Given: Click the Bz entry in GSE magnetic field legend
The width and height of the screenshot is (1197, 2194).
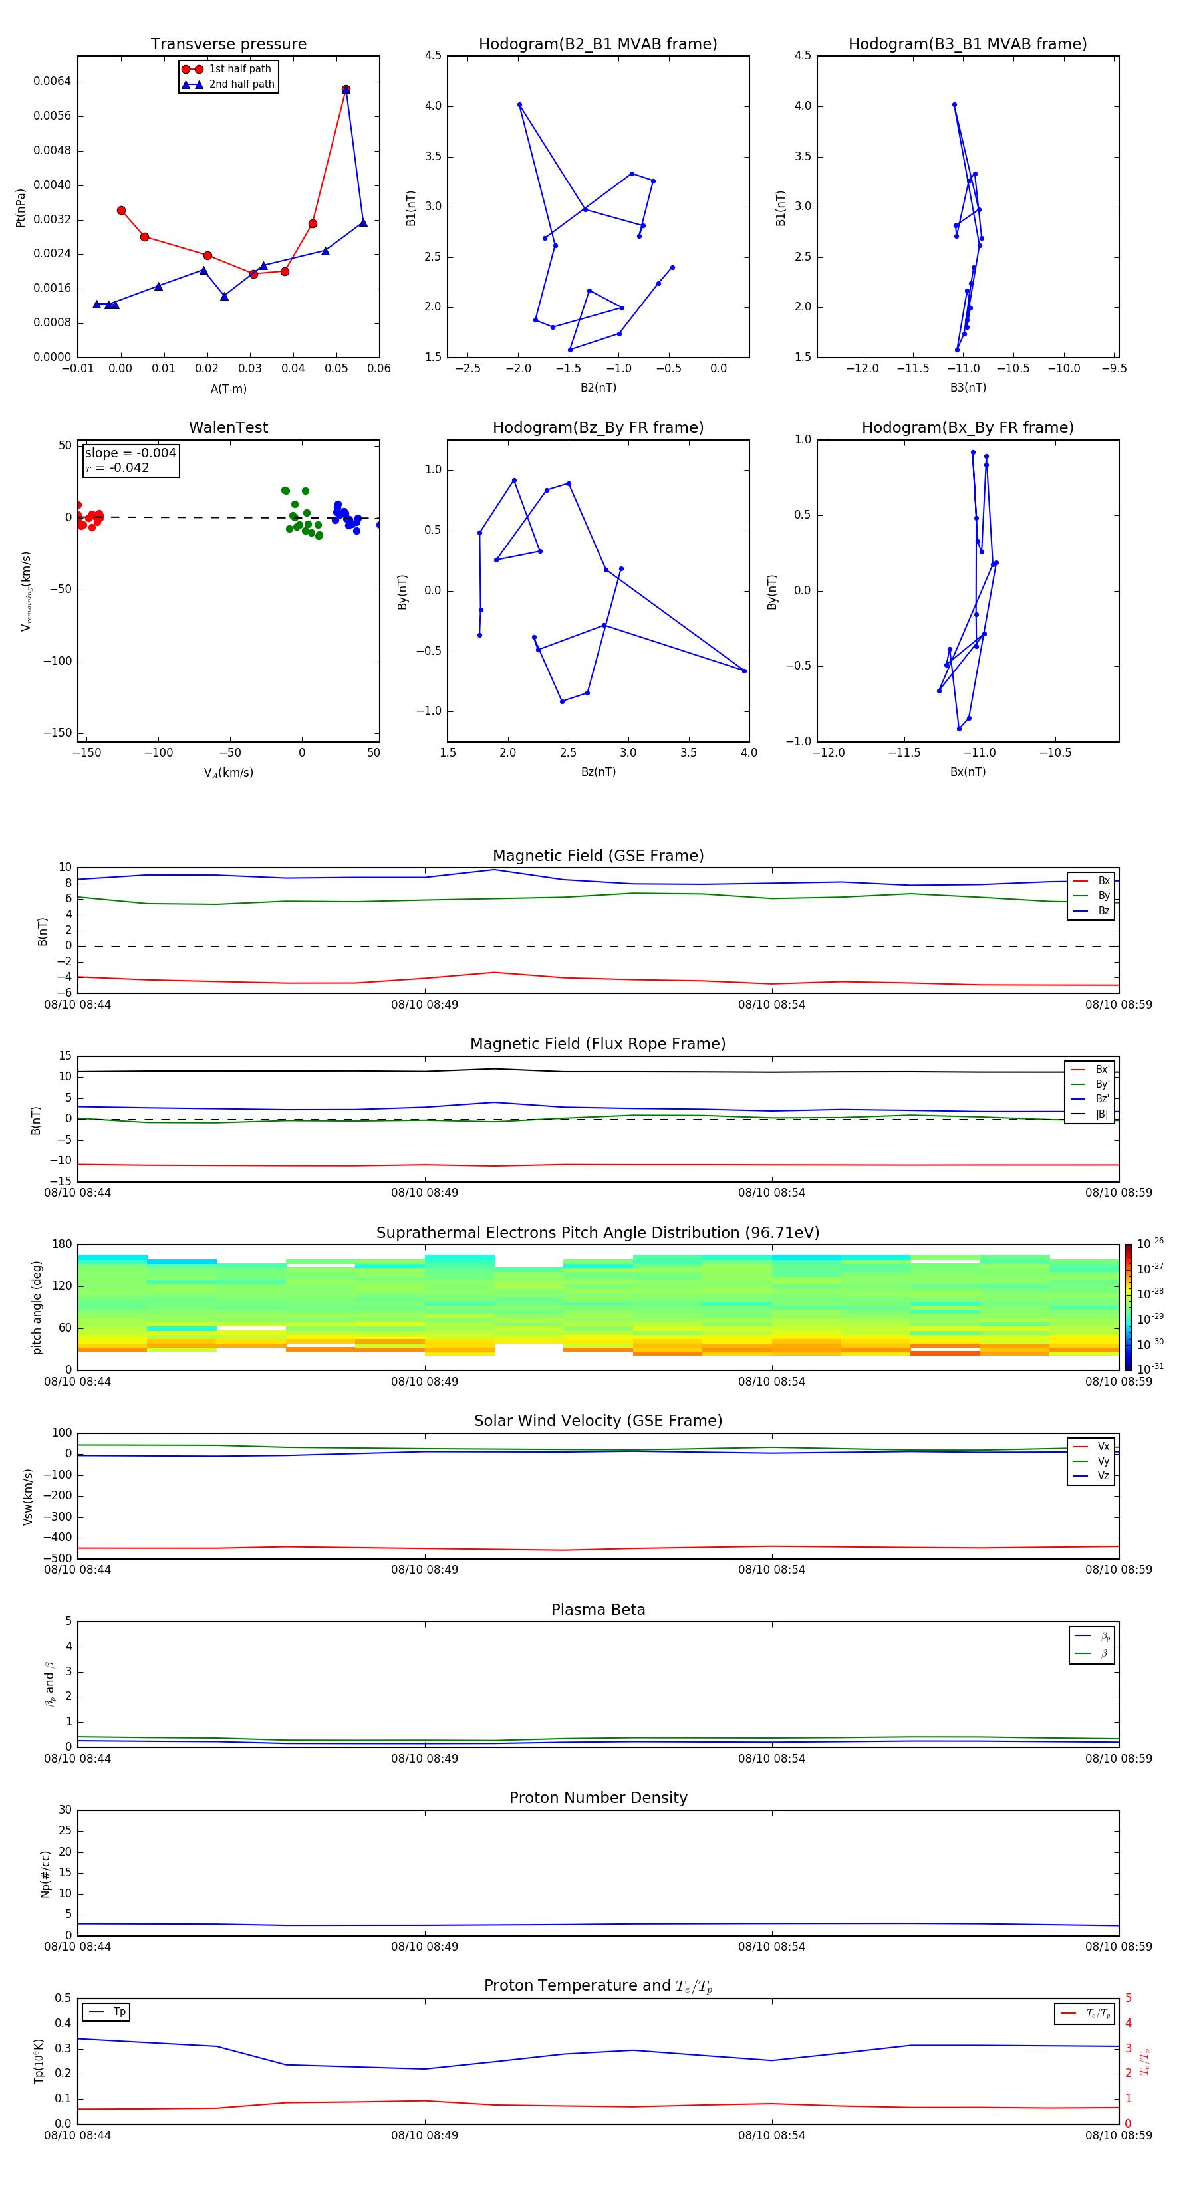Looking at the screenshot, I should click(x=1091, y=912).
